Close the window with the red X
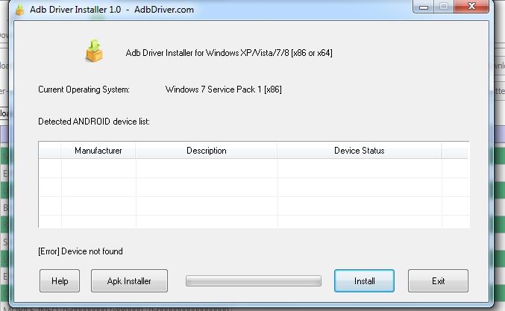The width and height of the screenshot is (505, 311). click(x=473, y=7)
